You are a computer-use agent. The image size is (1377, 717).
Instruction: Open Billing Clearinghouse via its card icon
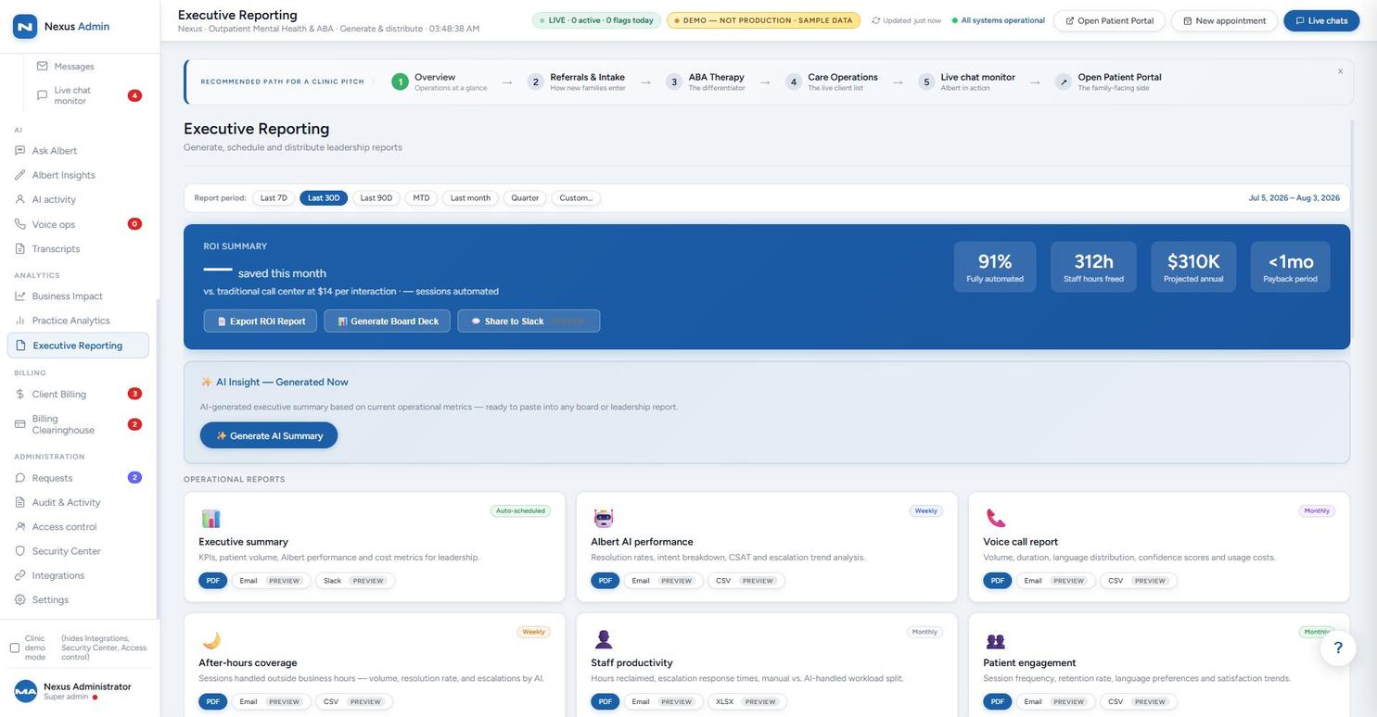coord(20,424)
